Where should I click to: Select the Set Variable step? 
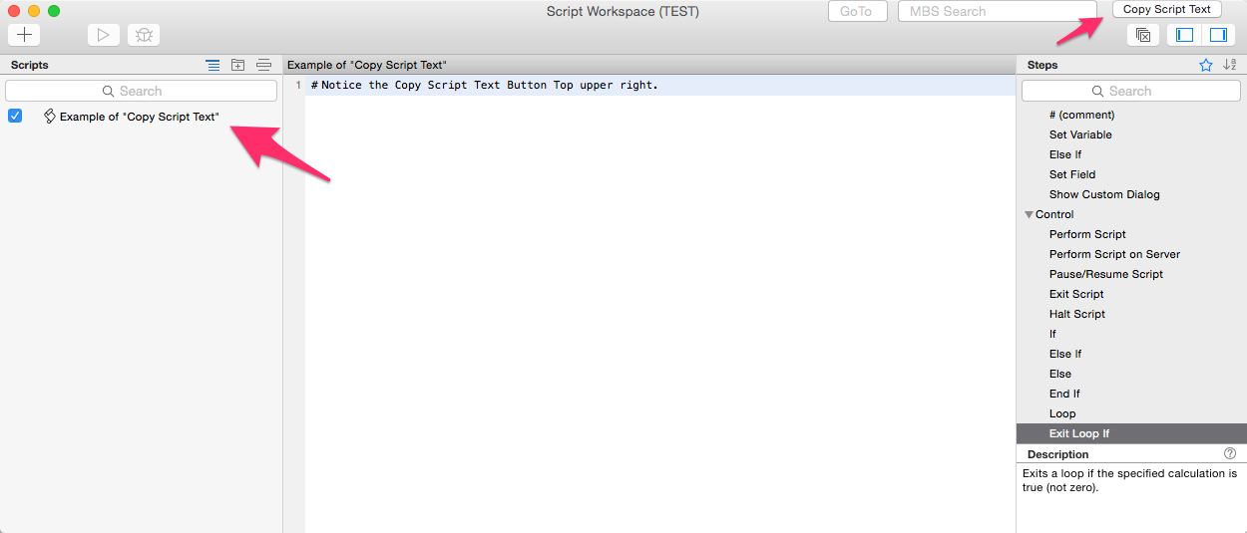[1080, 134]
